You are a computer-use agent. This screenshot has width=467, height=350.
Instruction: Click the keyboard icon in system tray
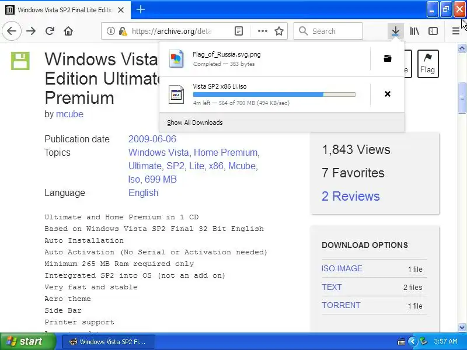coord(401,342)
